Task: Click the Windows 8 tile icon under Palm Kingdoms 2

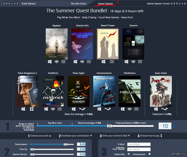Action: 32,109
